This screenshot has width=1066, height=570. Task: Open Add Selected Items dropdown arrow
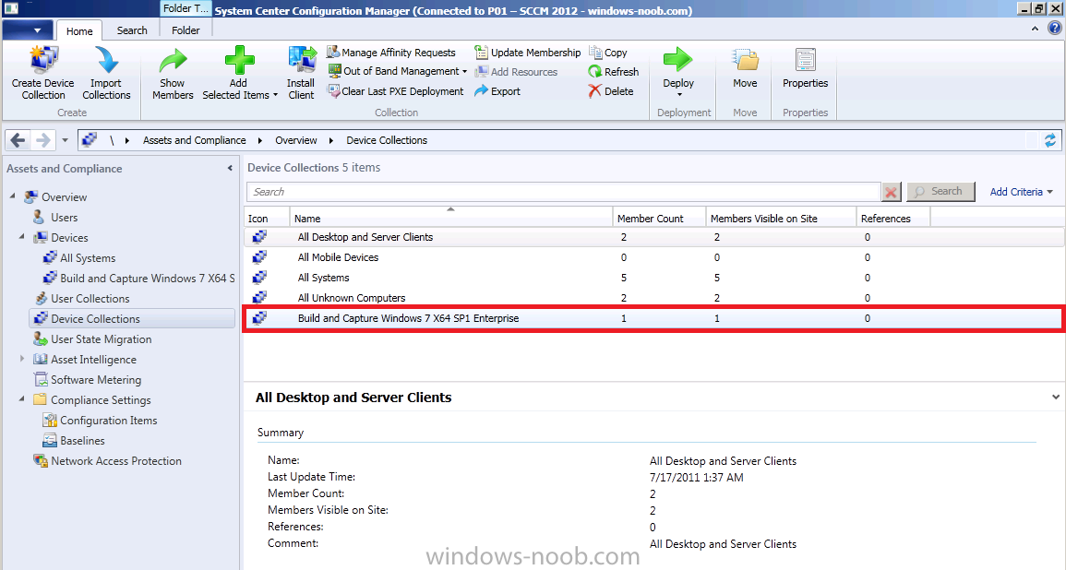[275, 96]
